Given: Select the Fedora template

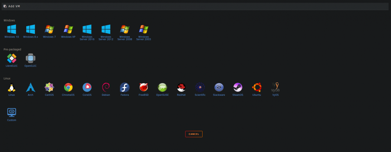Looking at the screenshot, I should (125, 88).
